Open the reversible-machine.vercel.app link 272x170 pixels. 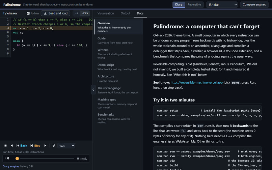196,82
